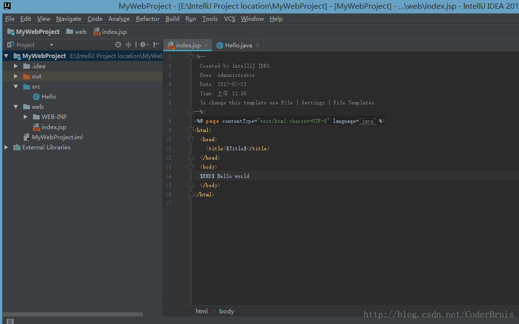The image size is (519, 324).
Task: Open the View menu
Action: pyautogui.click(x=44, y=19)
